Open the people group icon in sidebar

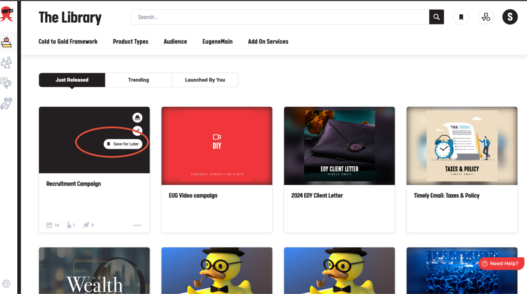click(x=6, y=63)
